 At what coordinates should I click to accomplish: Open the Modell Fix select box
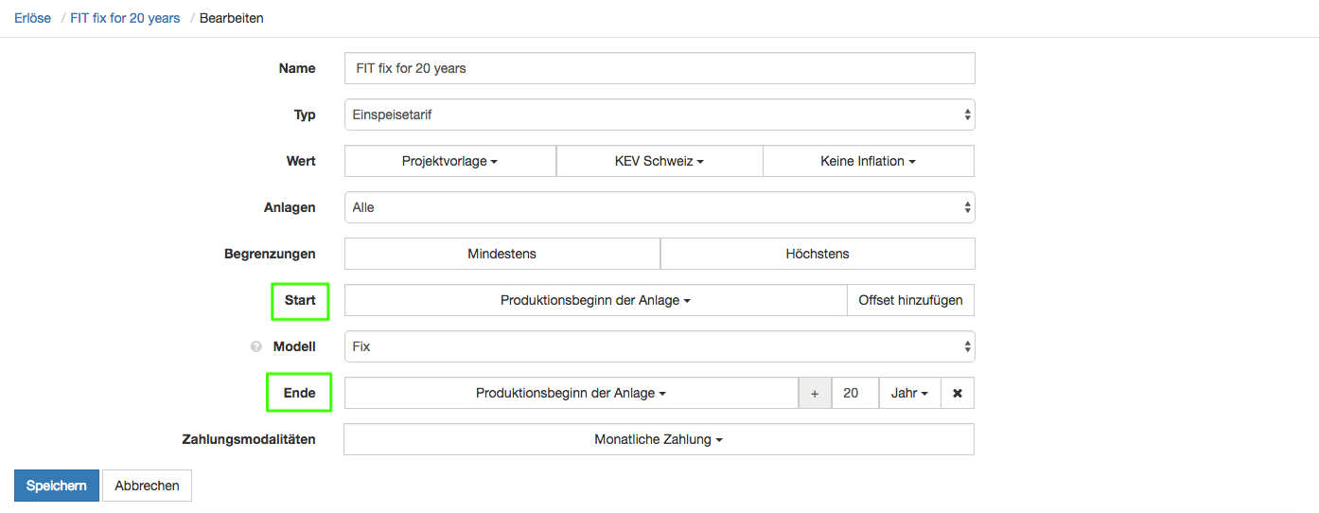coord(660,346)
